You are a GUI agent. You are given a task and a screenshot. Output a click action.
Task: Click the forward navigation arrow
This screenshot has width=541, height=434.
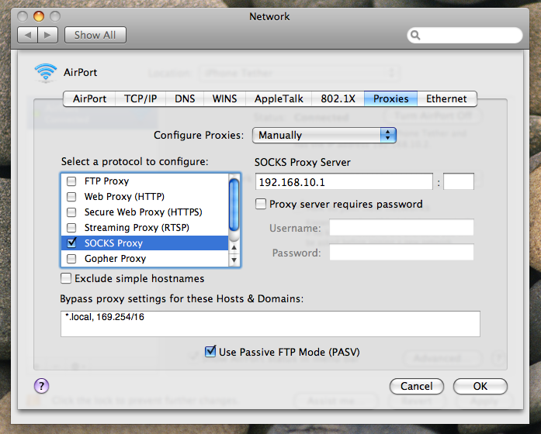pos(48,35)
